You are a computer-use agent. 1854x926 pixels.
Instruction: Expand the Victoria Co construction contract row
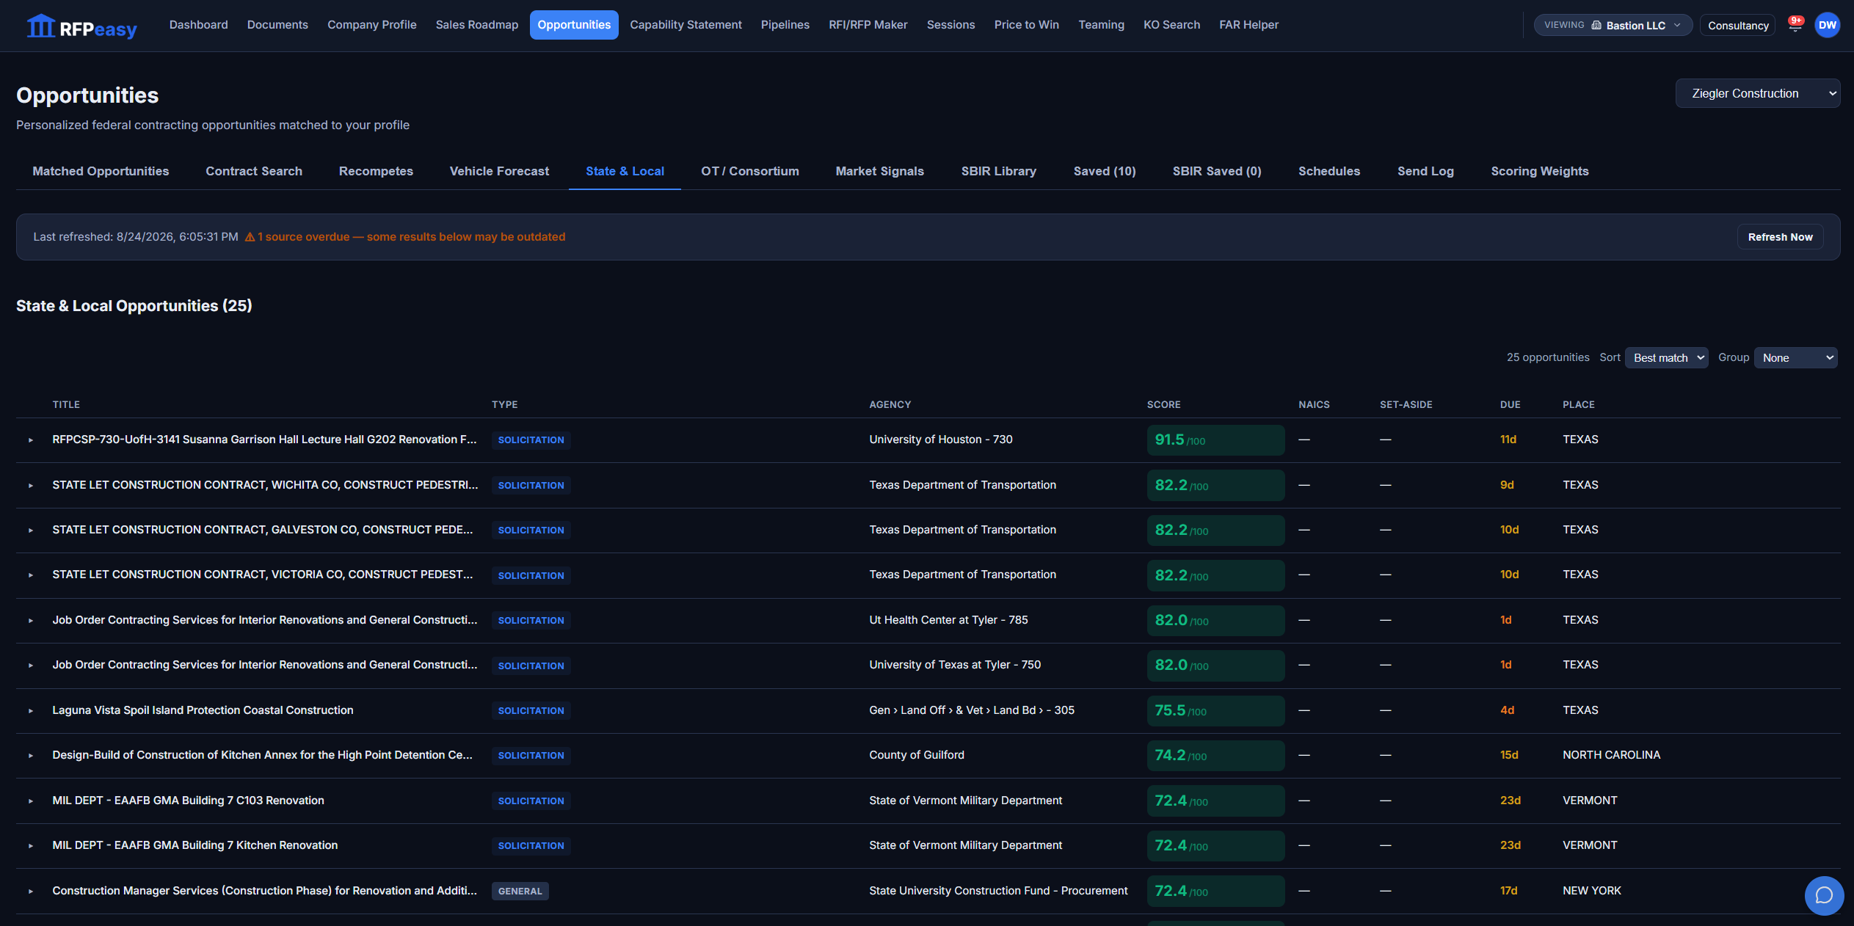pos(31,575)
